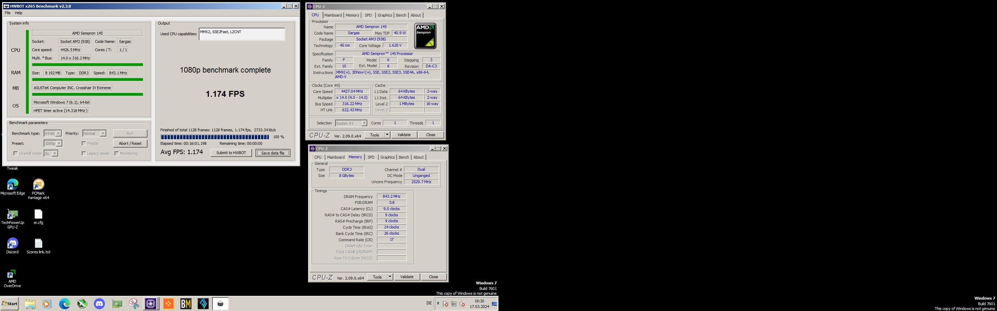Switch to Mainboard tab in upper CPU-Z

point(333,15)
